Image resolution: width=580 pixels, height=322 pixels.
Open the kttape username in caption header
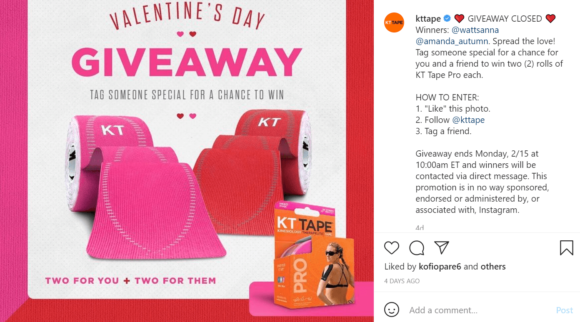[x=428, y=19]
